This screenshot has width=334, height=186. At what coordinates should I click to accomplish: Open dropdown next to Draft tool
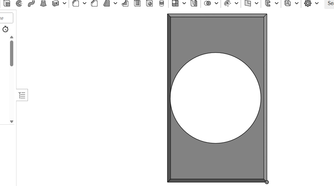(x=115, y=3)
